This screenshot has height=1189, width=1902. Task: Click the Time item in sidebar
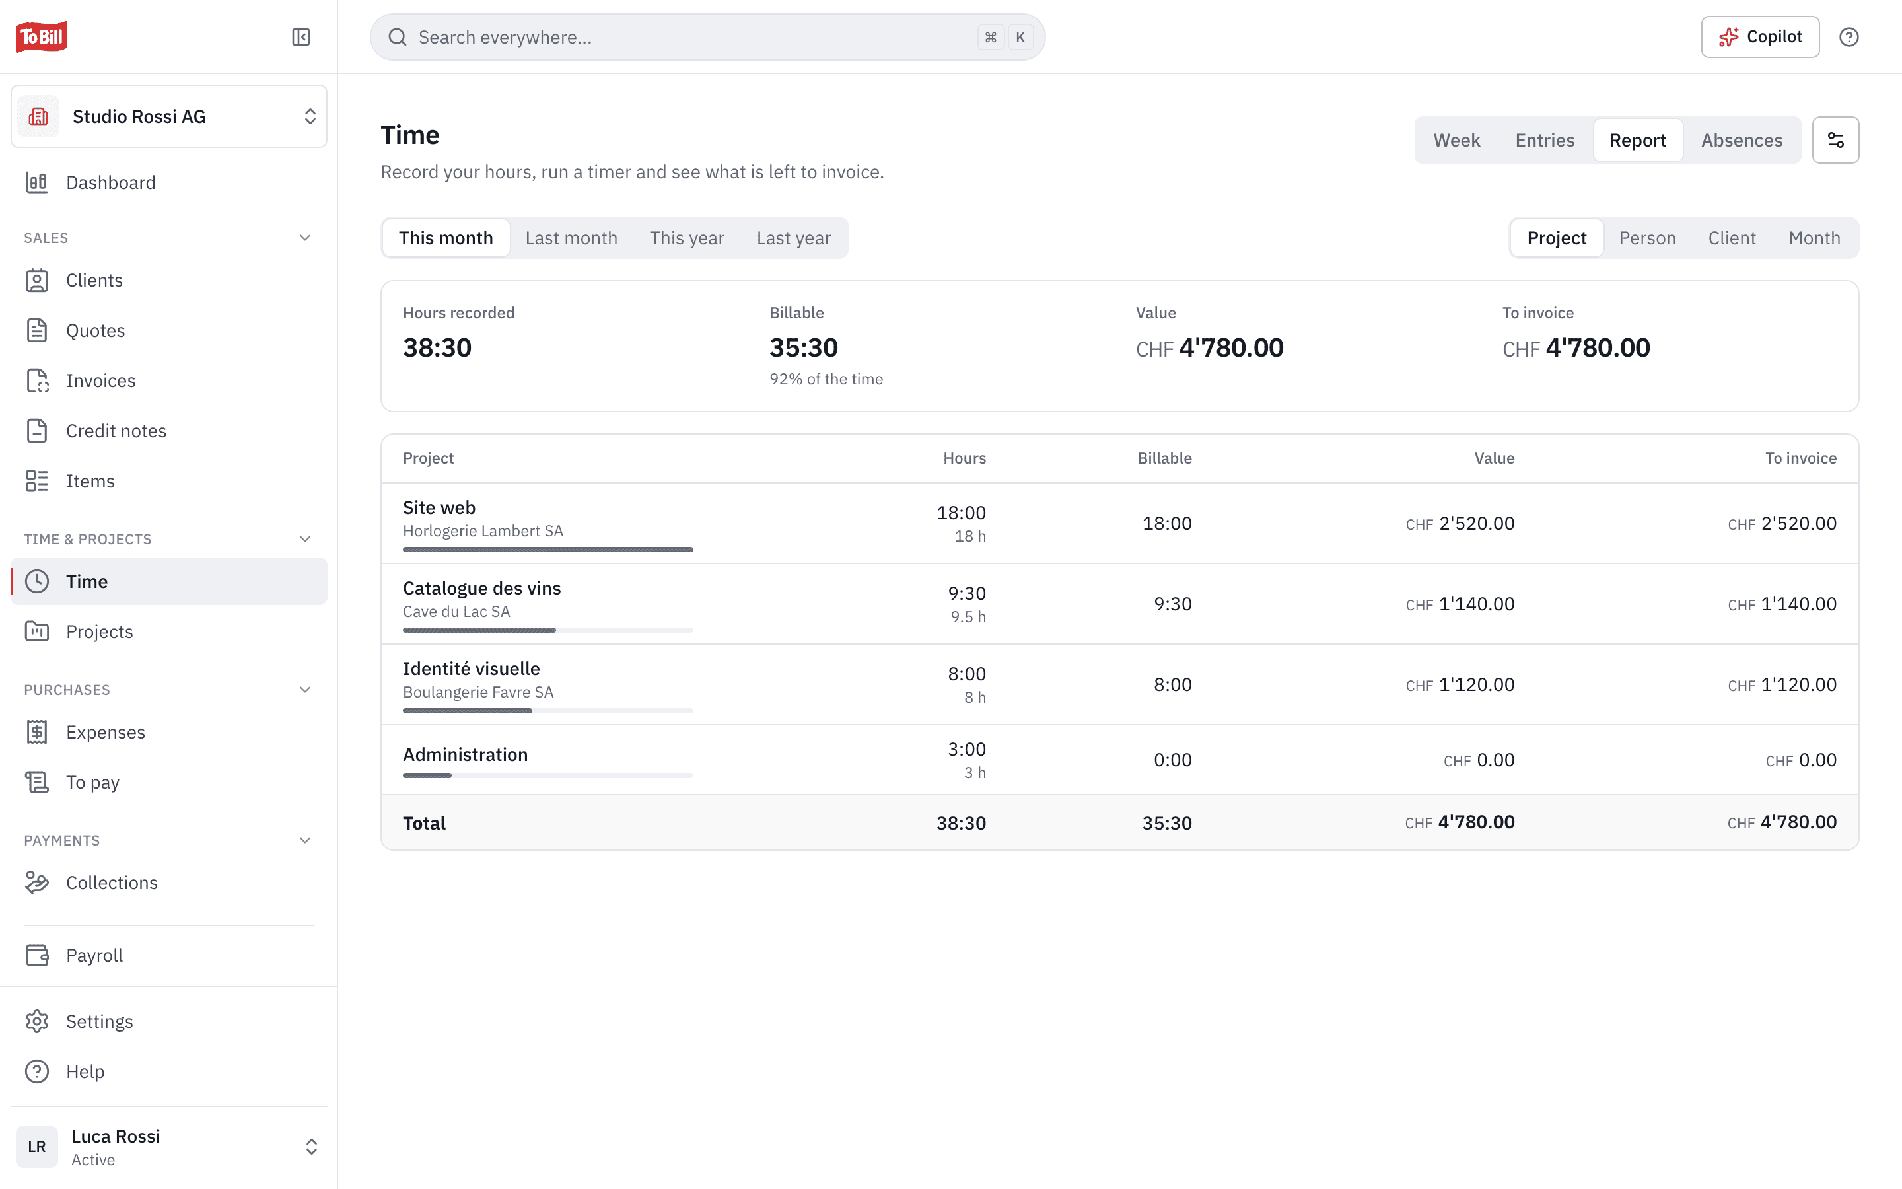169,581
